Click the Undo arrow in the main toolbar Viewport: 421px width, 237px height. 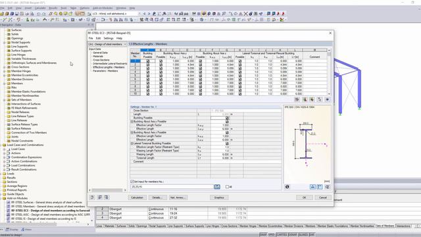coord(39,13)
